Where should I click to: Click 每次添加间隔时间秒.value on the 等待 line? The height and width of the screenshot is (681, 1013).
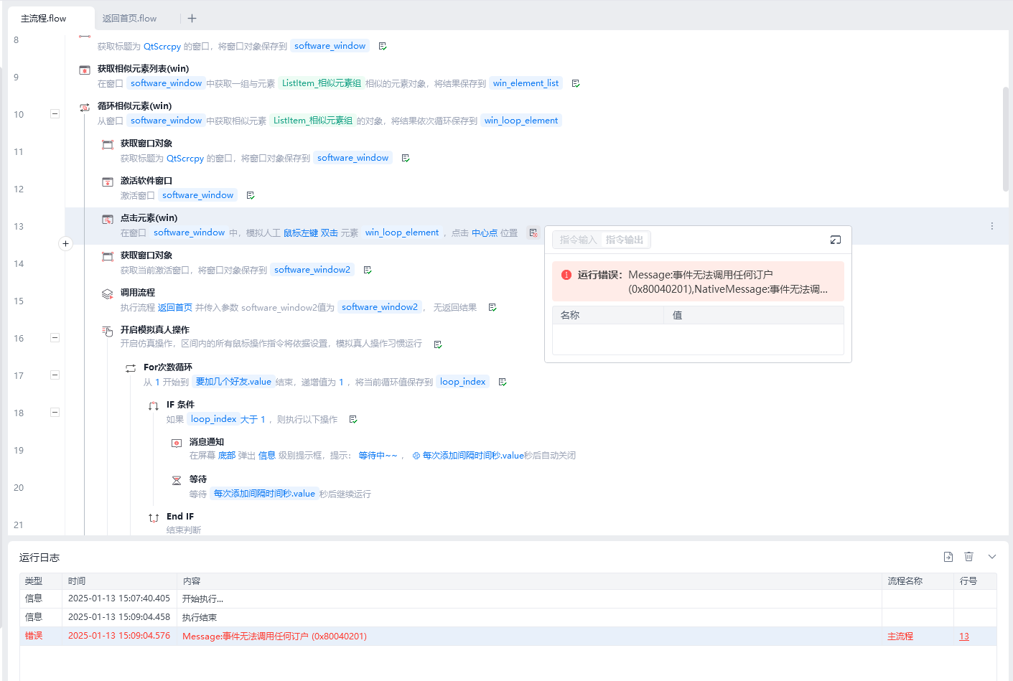pyautogui.click(x=264, y=494)
